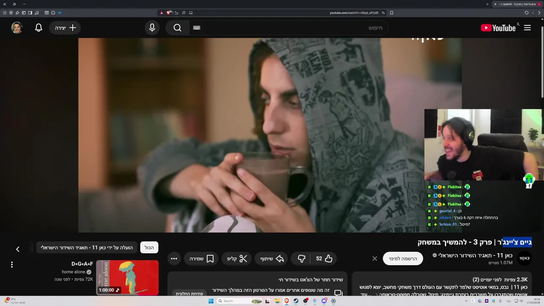Viewport: 544px width, 306px height.
Task: Open Steam from the taskbar
Action: pos(296,301)
